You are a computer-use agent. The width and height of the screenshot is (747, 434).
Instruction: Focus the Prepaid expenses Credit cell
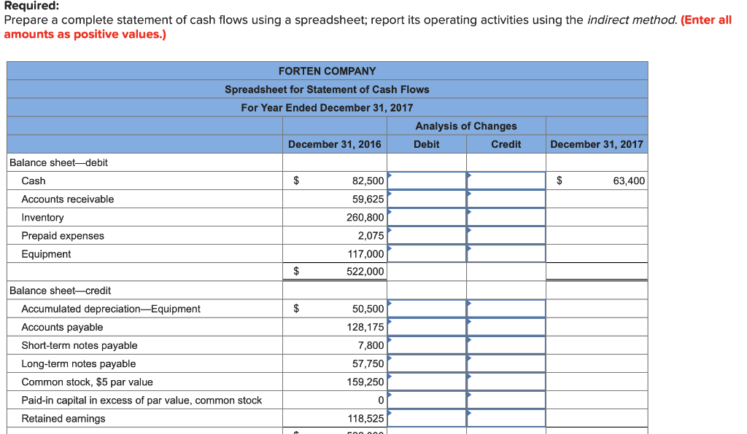click(x=506, y=235)
